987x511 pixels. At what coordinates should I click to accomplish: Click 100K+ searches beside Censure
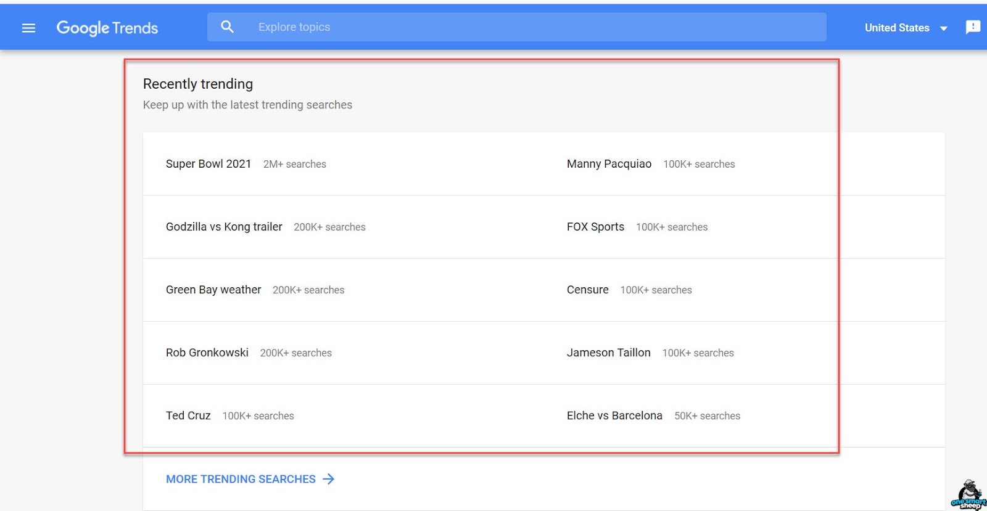(656, 290)
